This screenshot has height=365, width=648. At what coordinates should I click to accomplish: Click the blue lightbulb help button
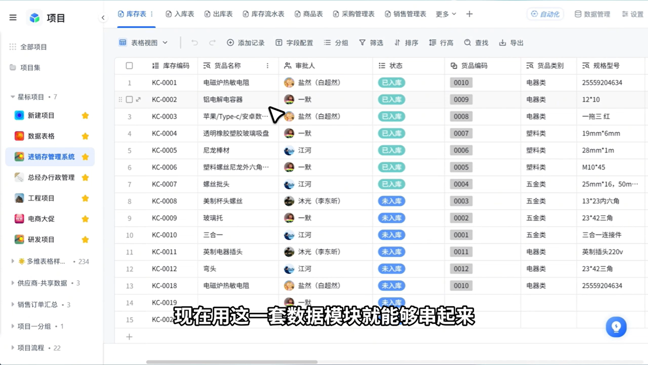point(616,327)
